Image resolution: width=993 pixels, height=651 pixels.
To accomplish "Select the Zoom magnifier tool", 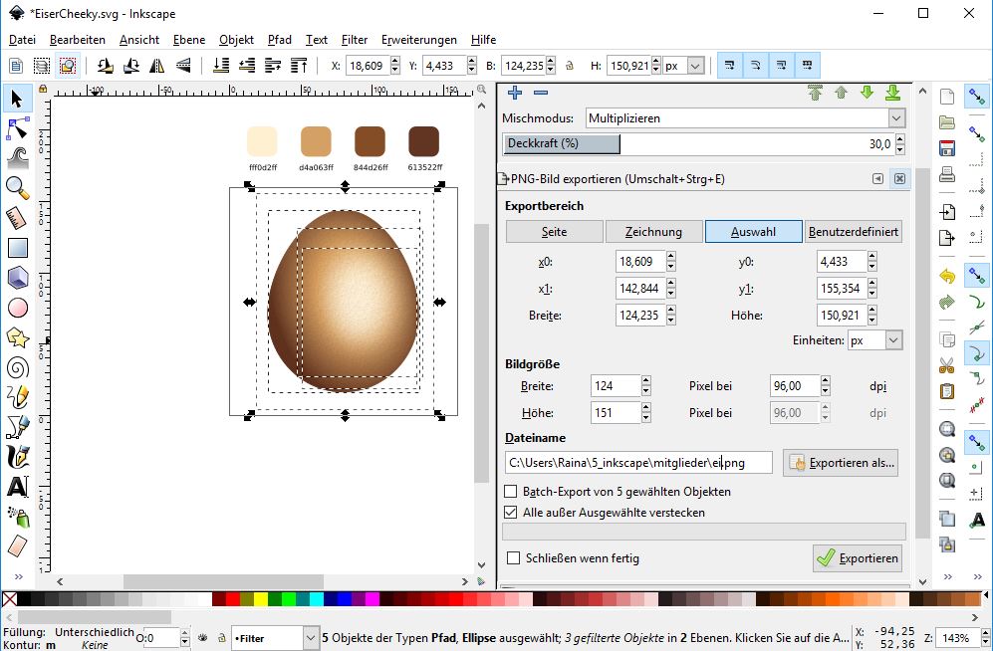I will [x=17, y=187].
